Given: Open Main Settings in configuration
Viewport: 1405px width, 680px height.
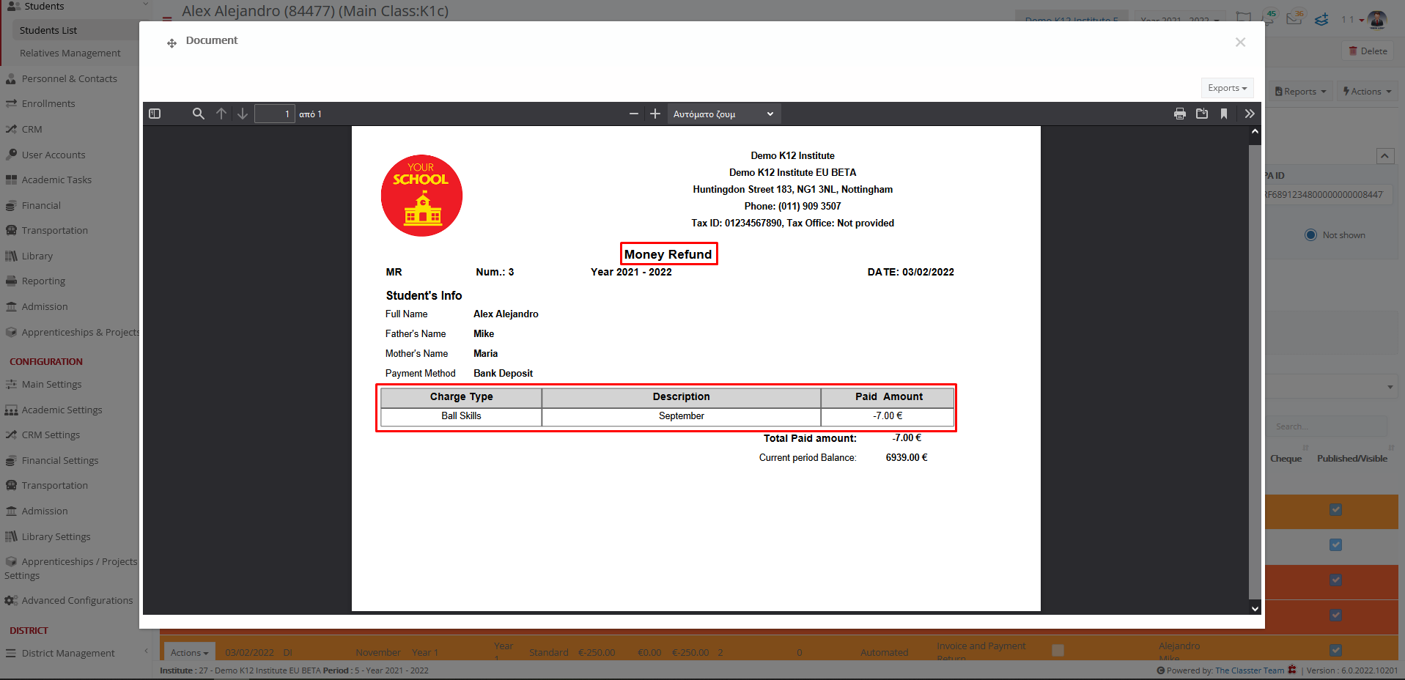Looking at the screenshot, I should click(51, 384).
